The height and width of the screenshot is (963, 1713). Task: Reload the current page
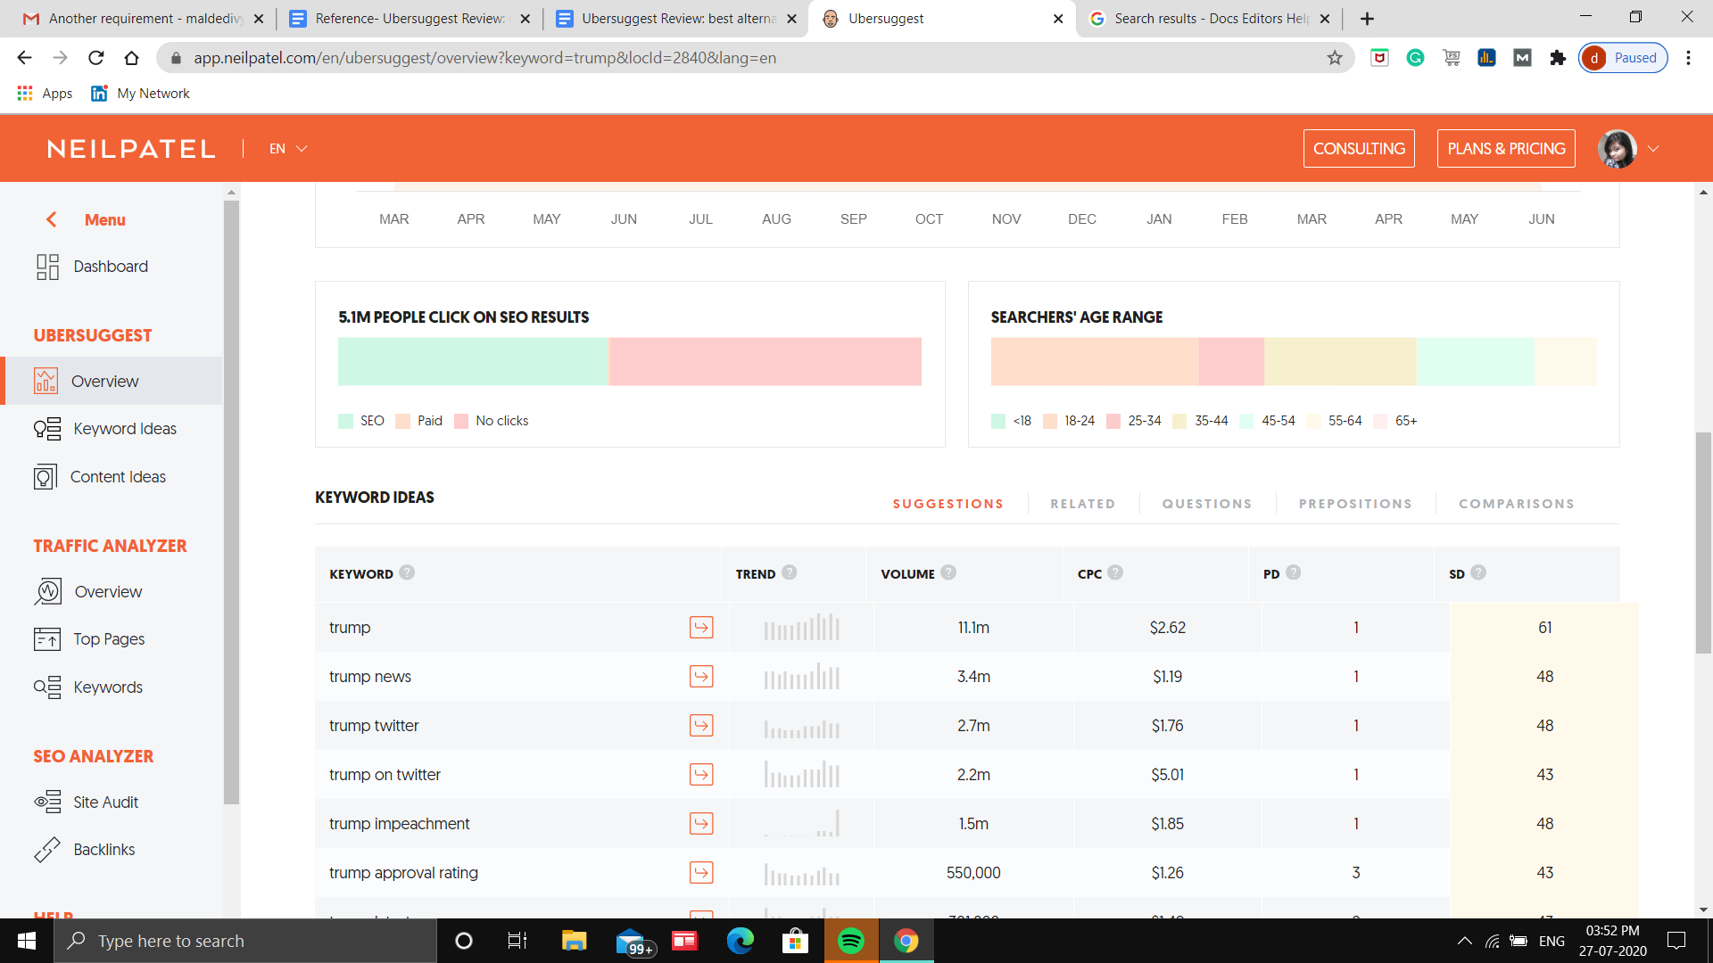click(x=95, y=58)
